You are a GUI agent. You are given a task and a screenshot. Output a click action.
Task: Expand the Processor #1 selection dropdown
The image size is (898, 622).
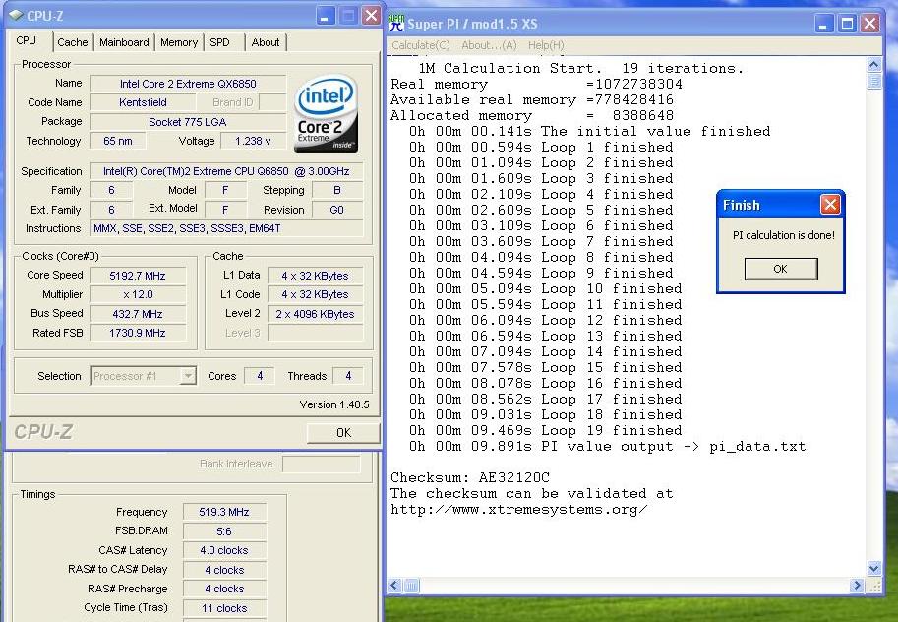click(188, 376)
